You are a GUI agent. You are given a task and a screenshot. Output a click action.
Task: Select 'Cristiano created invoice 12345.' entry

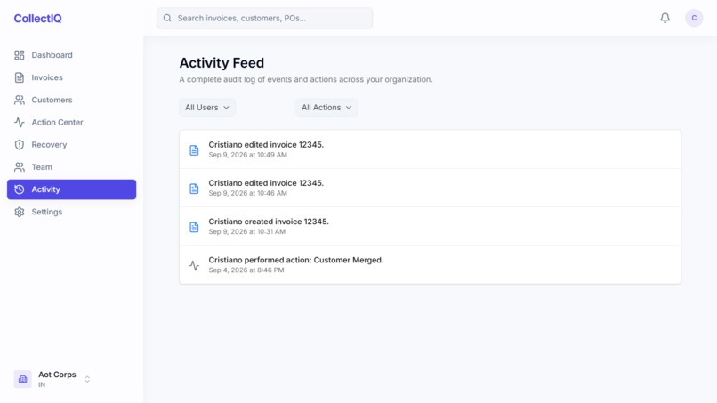(430, 227)
